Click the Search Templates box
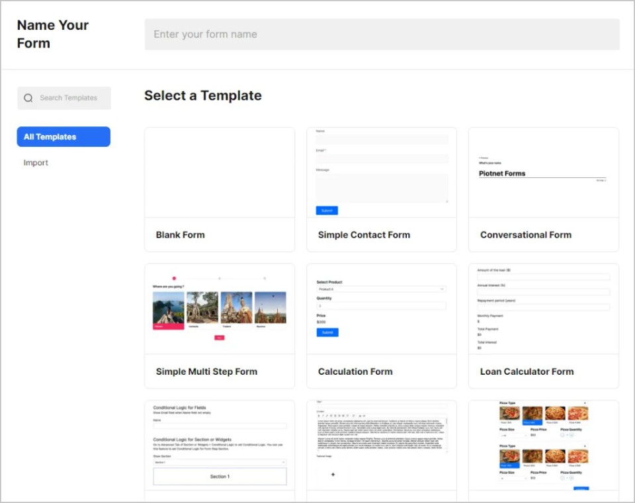This screenshot has height=503, width=635. [68, 98]
